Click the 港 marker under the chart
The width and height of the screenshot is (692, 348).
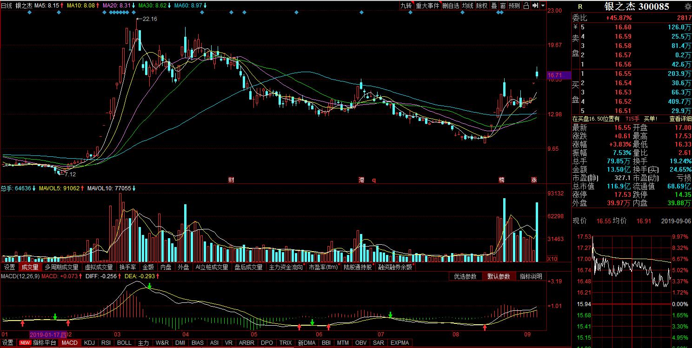click(x=361, y=180)
